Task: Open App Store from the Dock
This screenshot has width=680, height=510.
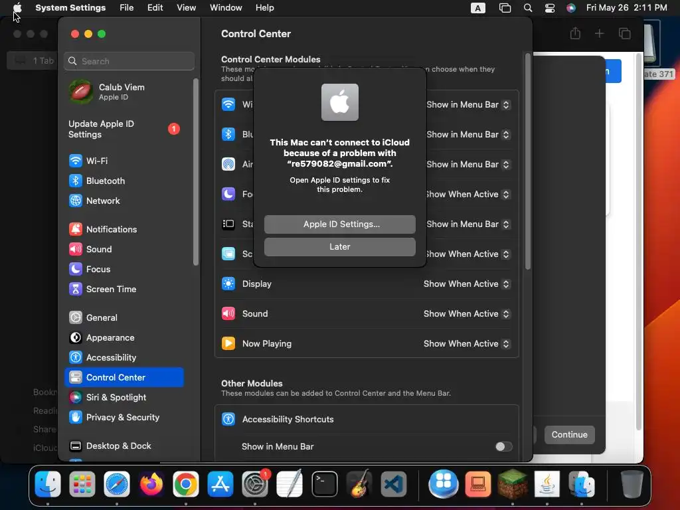Action: 220,484
